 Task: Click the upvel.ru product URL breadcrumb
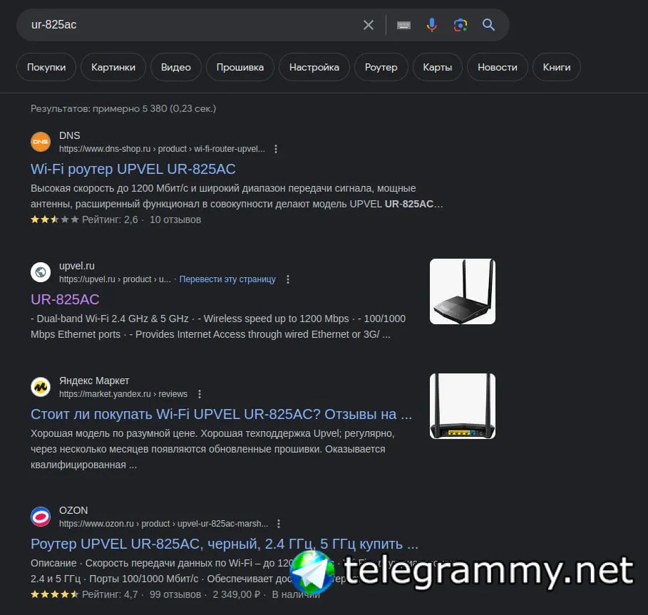[x=115, y=279]
